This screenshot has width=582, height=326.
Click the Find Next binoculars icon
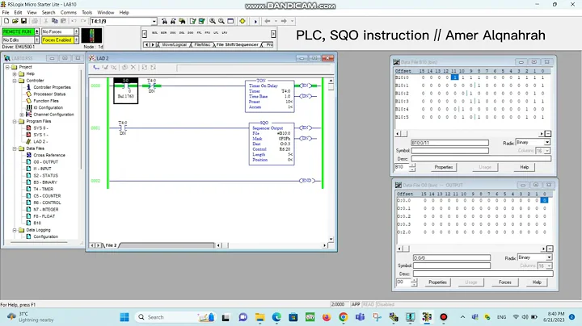173,21
